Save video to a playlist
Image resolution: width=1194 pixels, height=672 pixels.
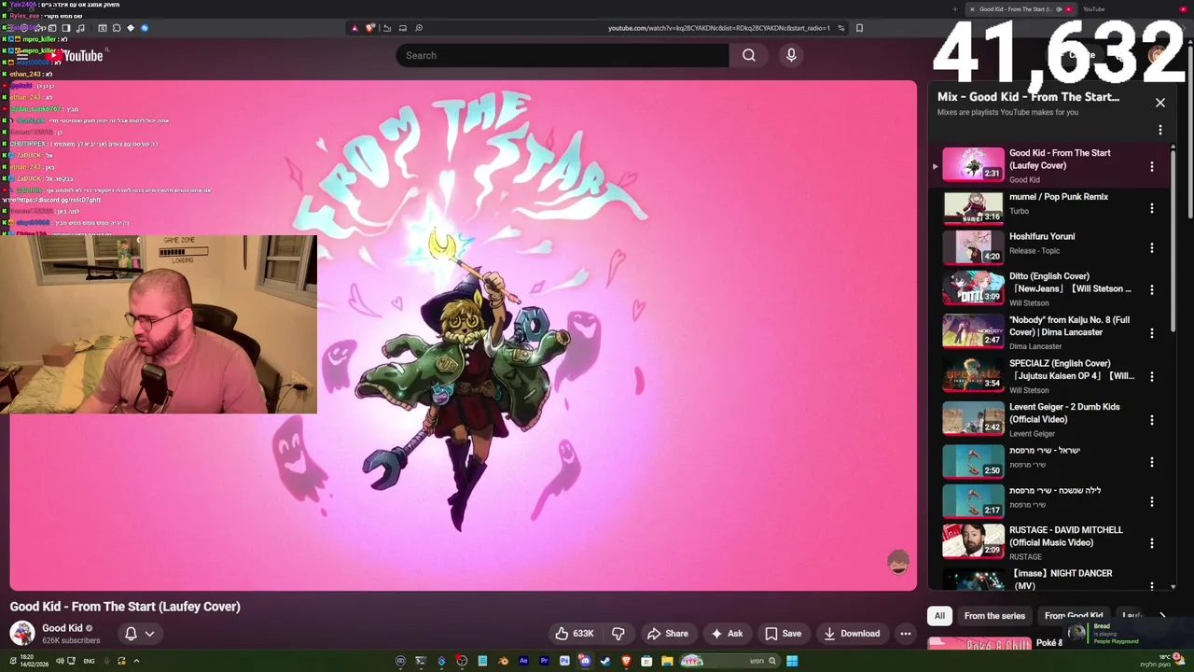point(784,634)
